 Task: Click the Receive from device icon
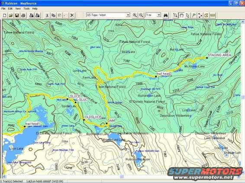click(38, 15)
